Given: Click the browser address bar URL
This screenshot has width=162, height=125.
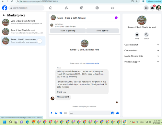Looking at the screenshot, I should (39, 1).
